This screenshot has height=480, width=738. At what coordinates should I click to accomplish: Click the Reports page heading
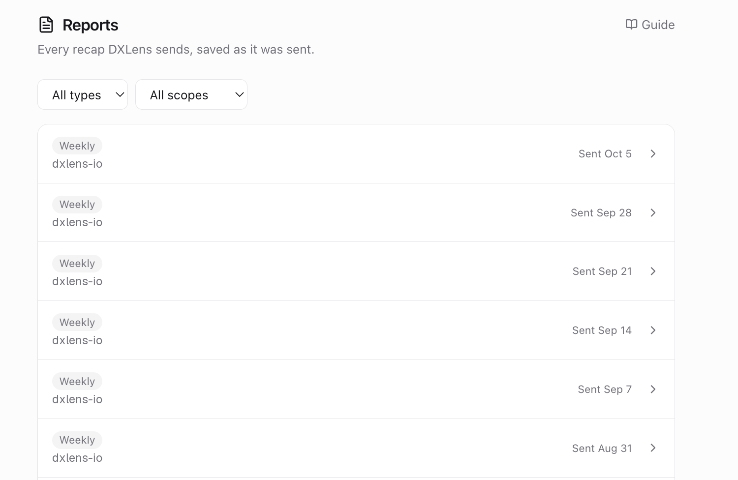click(x=91, y=25)
